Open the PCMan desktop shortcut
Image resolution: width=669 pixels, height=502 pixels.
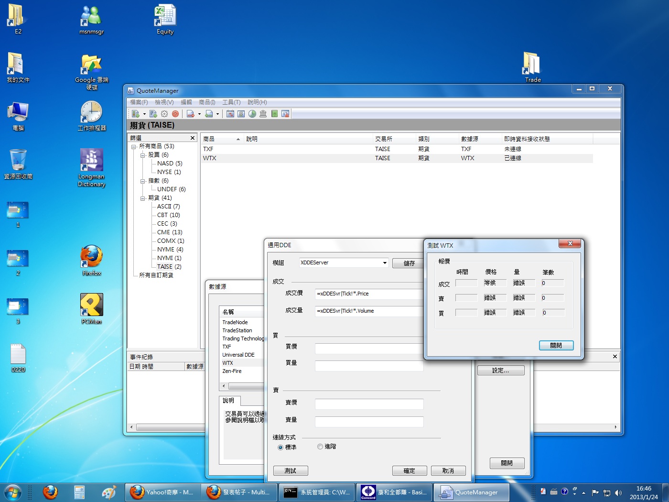click(x=91, y=309)
